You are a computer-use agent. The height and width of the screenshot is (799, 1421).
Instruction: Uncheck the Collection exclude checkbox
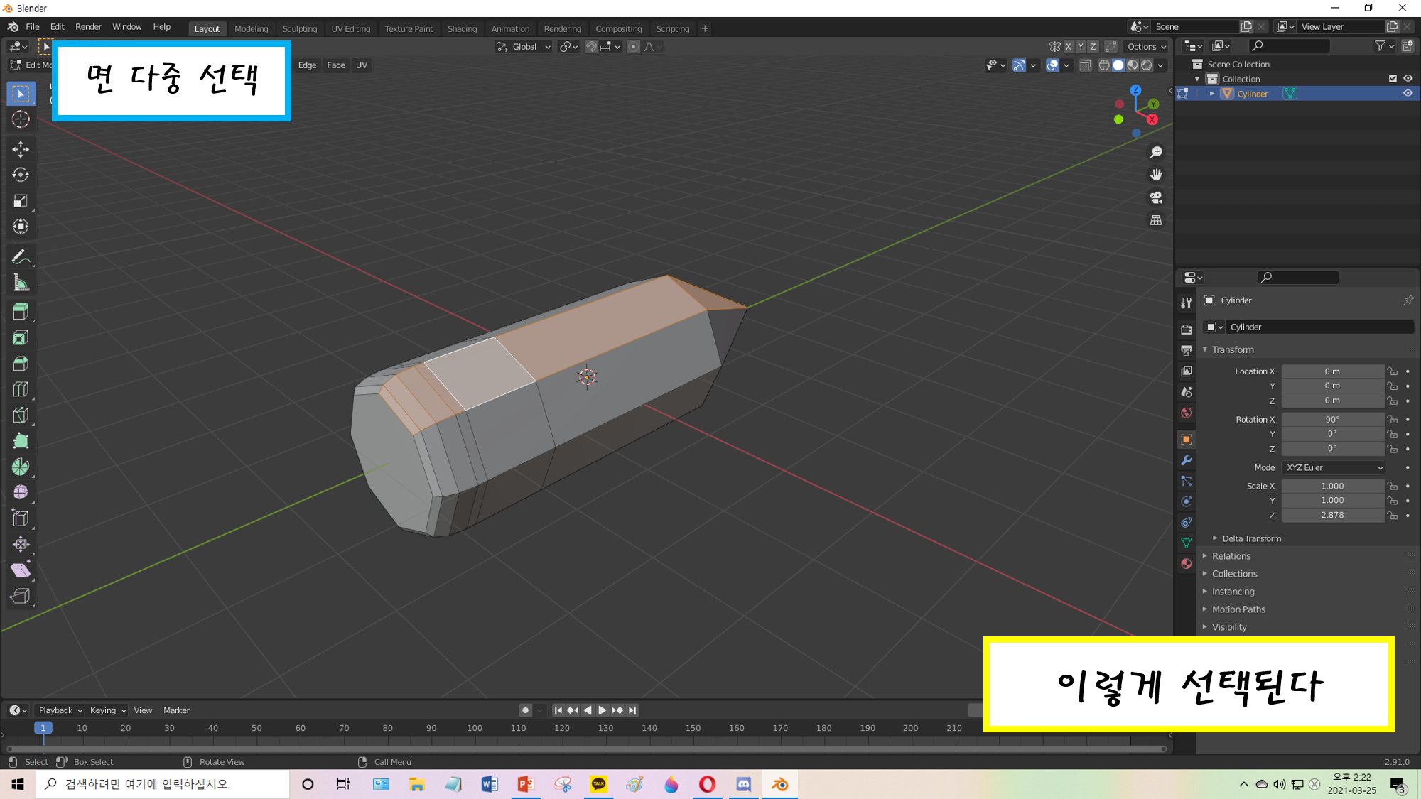[1393, 79]
